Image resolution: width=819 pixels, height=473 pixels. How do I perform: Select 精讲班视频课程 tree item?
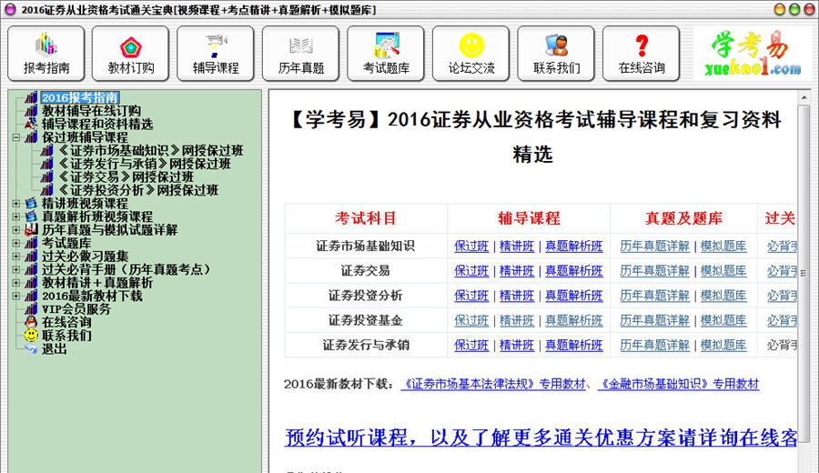(85, 204)
